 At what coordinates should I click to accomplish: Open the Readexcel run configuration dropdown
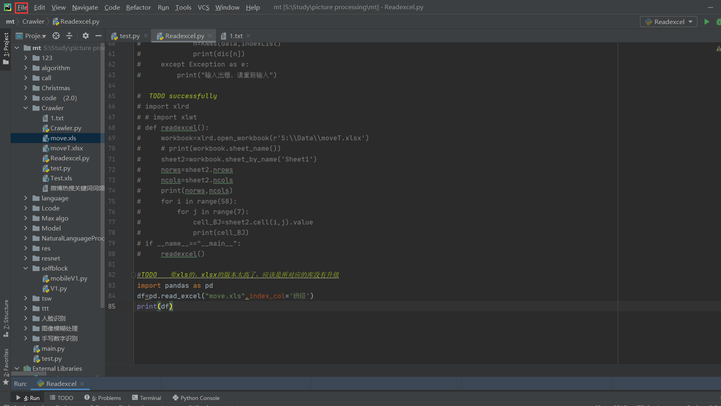(669, 22)
